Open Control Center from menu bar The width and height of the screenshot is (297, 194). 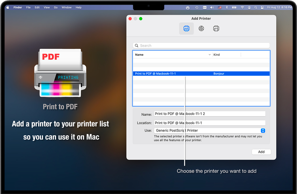[x=262, y=7]
